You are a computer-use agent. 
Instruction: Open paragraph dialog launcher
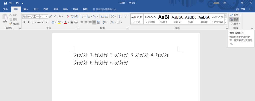(127, 28)
